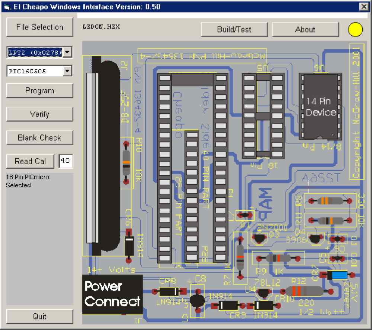Open the Build/Test view
372x330 pixels.
point(234,30)
